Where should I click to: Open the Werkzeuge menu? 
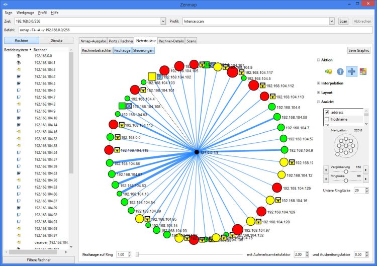[25, 12]
